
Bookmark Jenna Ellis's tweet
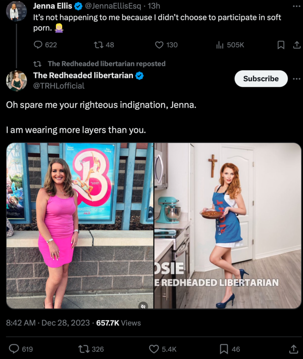tap(281, 45)
